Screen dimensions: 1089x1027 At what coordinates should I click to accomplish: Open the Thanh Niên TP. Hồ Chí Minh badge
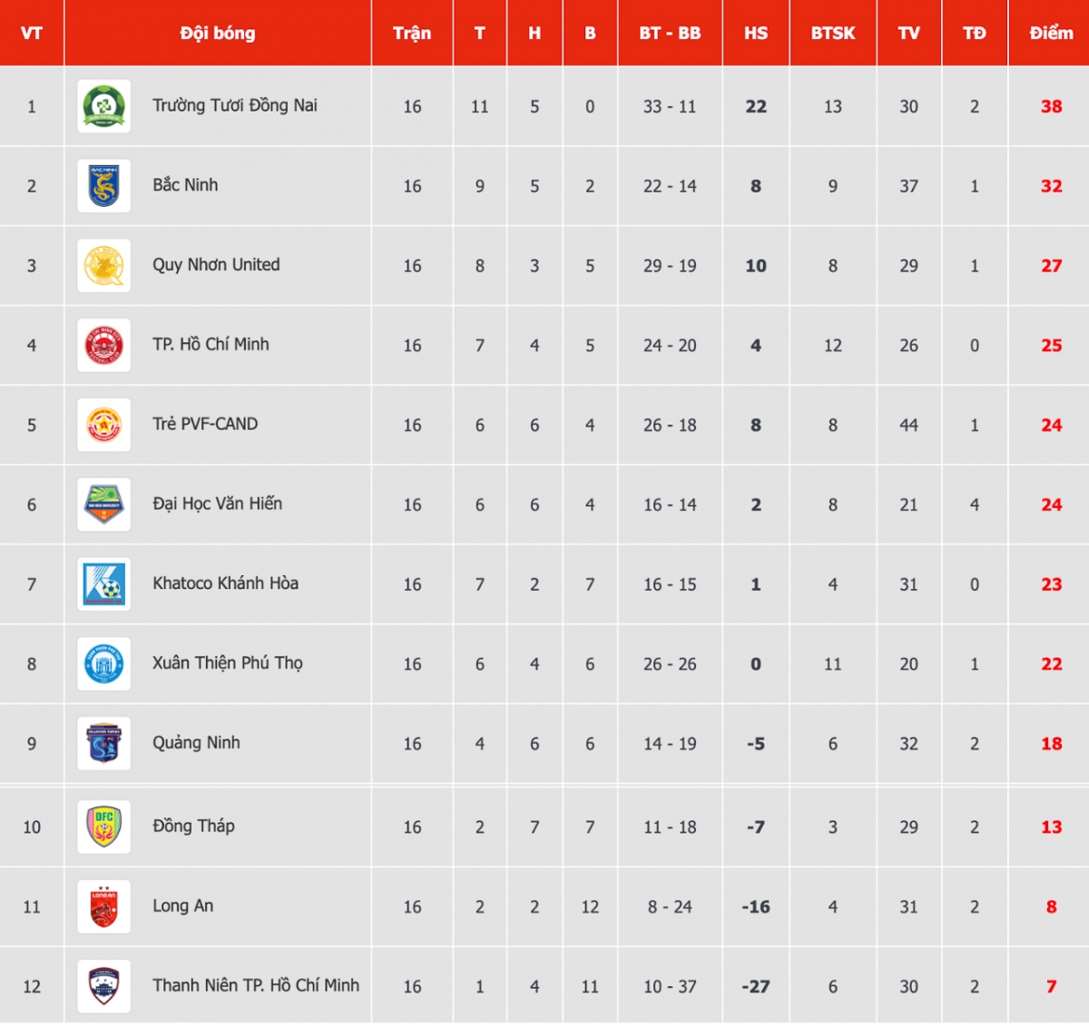(x=104, y=986)
